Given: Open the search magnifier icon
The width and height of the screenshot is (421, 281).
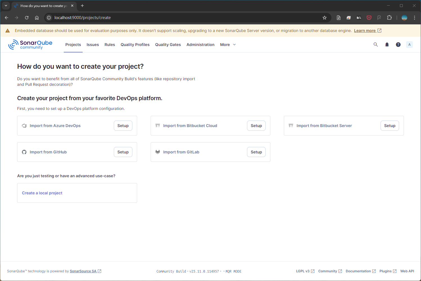Looking at the screenshot, I should (375, 45).
